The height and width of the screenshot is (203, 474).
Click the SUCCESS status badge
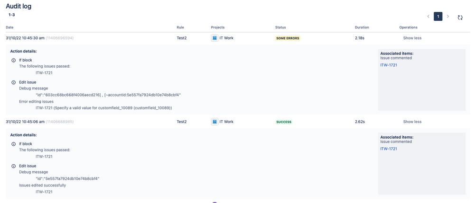point(284,122)
